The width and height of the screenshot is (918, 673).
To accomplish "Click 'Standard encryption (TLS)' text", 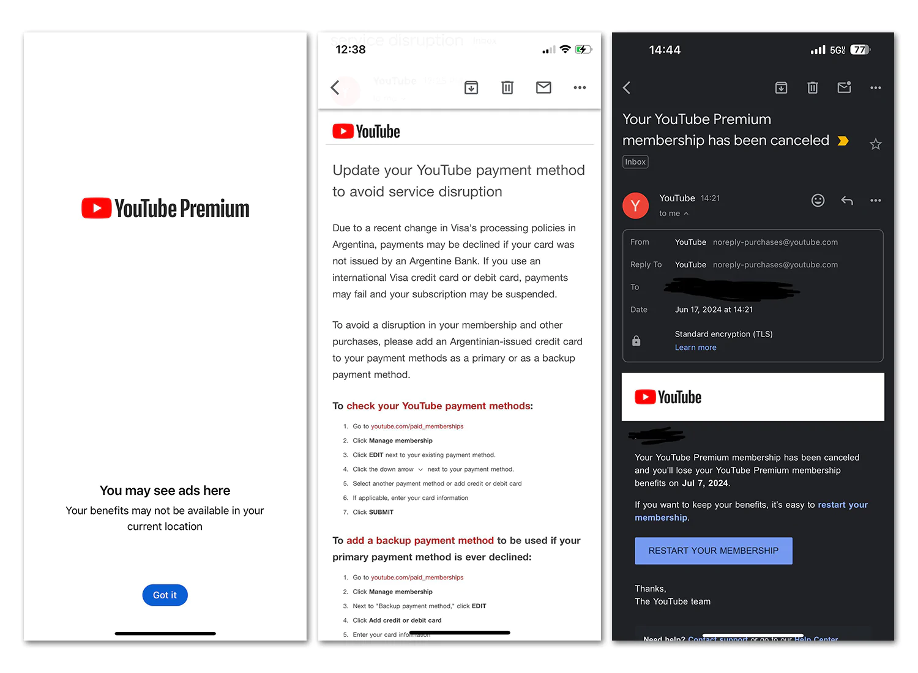I will (723, 334).
